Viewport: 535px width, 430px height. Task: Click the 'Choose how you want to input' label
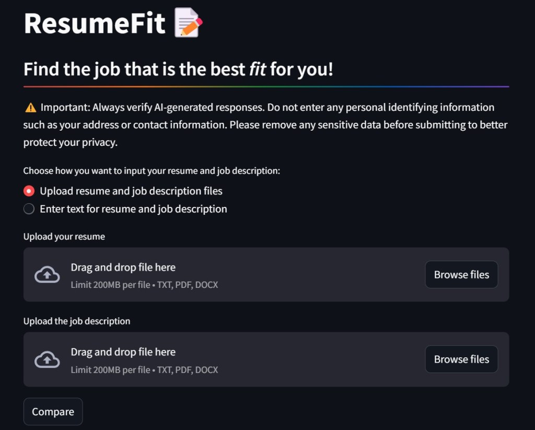click(x=152, y=171)
